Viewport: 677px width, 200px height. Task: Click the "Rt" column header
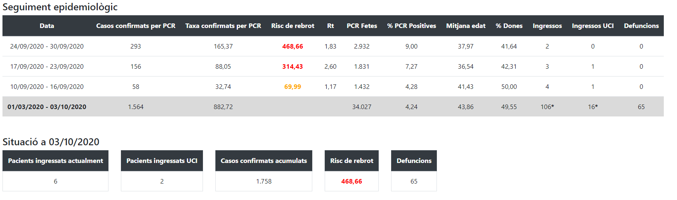click(x=330, y=26)
